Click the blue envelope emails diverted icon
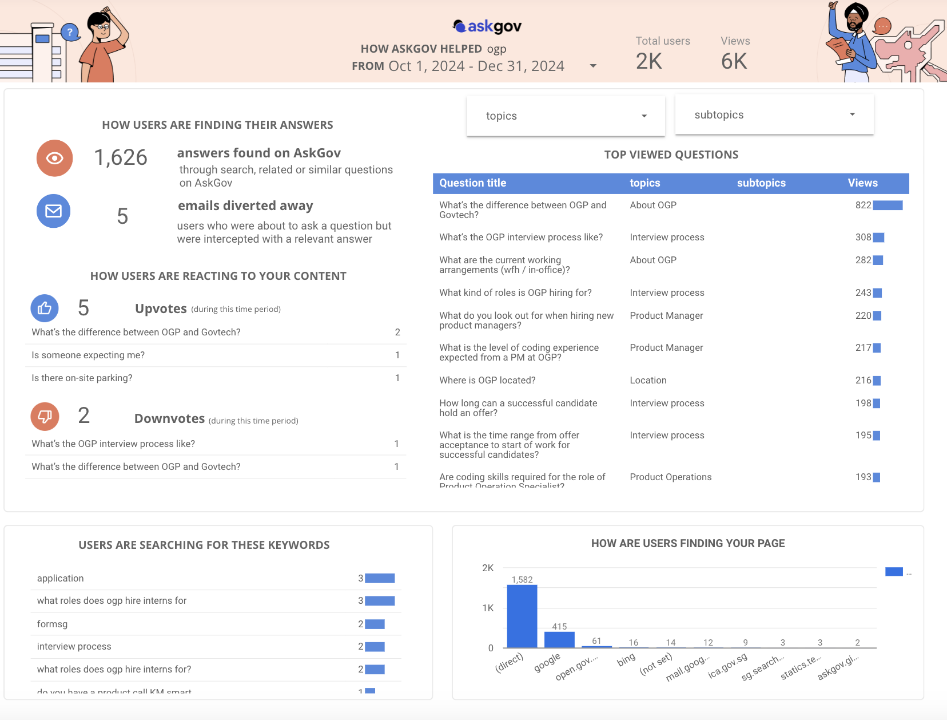 [54, 211]
